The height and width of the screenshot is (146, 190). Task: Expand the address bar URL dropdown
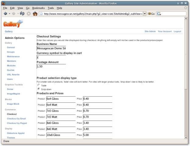pos(145,14)
